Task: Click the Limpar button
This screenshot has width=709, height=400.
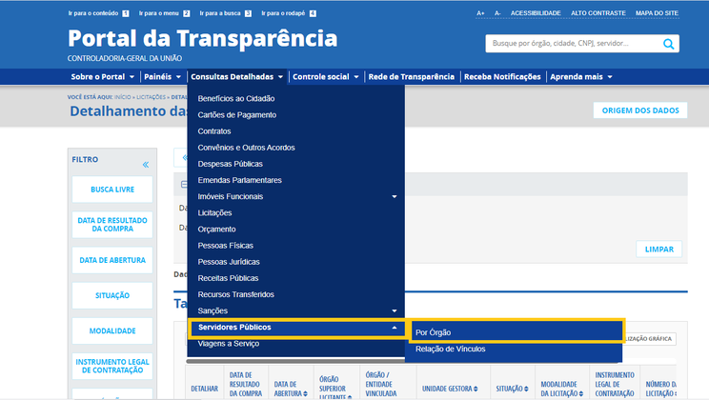Action: [658, 249]
